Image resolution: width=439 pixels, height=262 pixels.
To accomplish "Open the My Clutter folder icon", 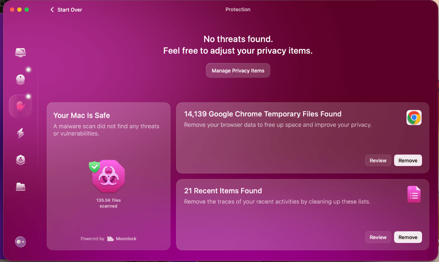I will 21,187.
